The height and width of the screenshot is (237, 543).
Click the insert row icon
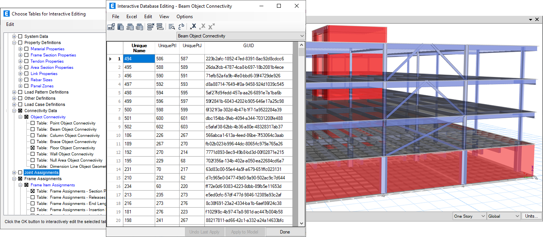[160, 27]
